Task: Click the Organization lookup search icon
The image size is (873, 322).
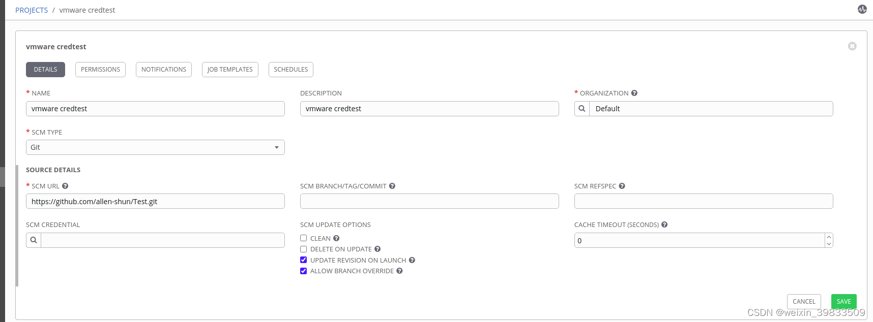Action: (582, 109)
